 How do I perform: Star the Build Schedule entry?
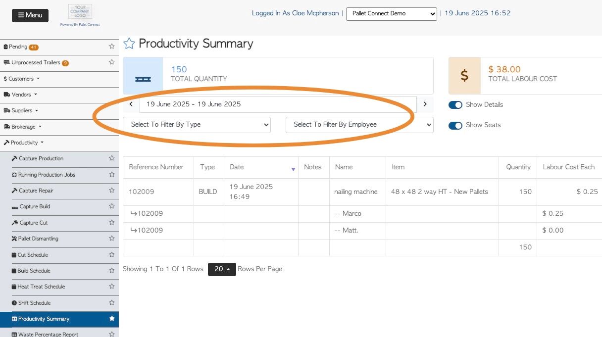pos(112,271)
